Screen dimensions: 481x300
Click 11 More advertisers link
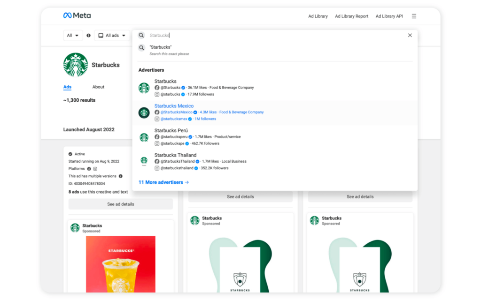coord(163,182)
